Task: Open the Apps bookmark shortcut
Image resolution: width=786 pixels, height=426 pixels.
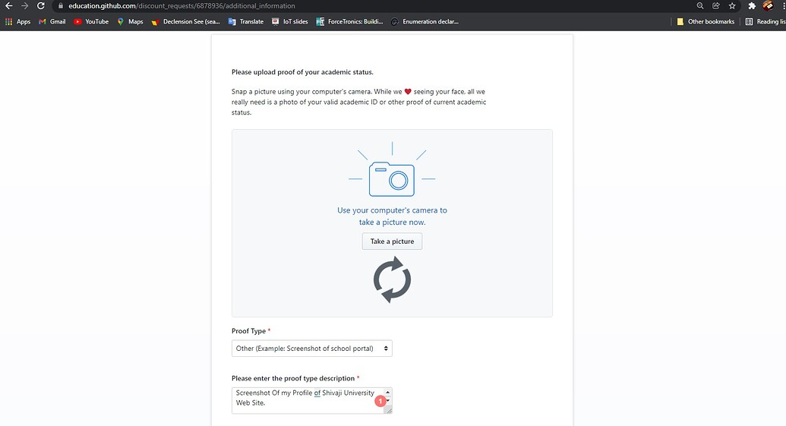Action: (x=17, y=21)
